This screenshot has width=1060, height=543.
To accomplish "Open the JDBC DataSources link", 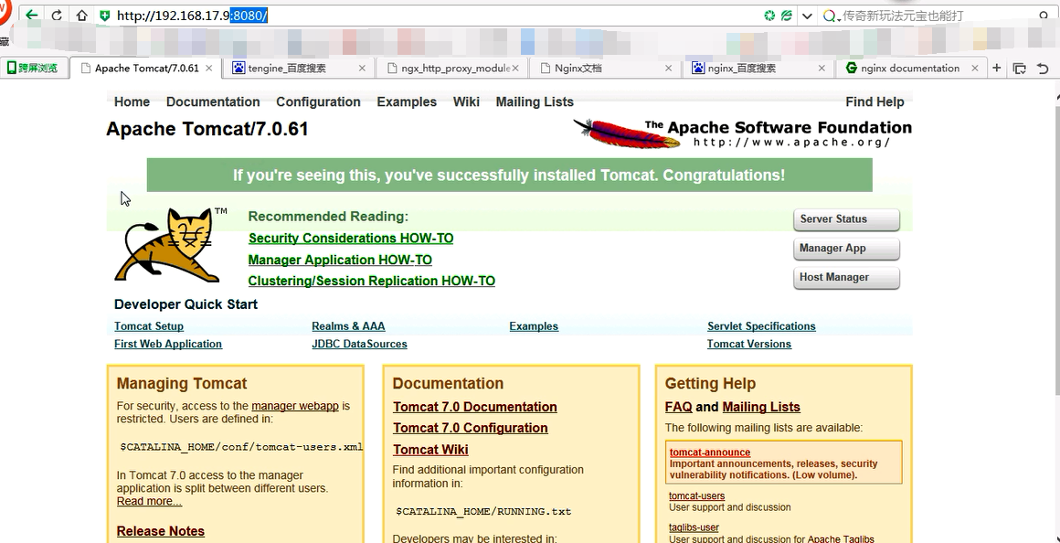I will [x=359, y=344].
